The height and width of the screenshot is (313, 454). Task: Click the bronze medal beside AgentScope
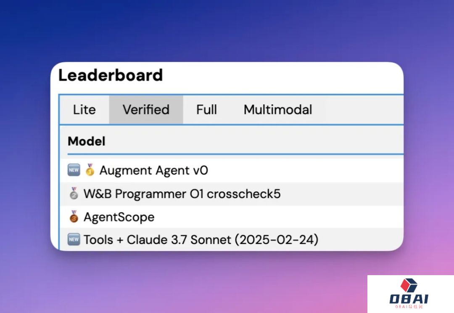74,217
